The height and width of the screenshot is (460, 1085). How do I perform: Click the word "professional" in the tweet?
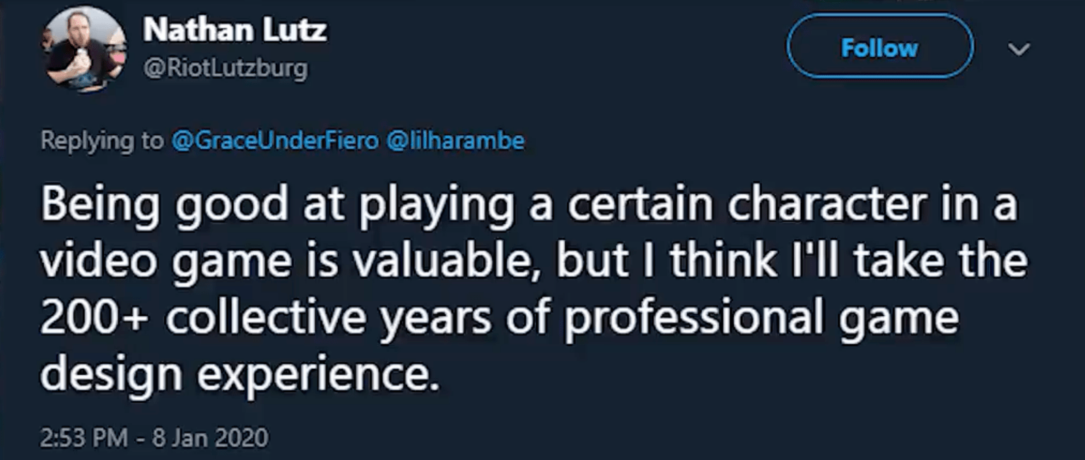692,319
